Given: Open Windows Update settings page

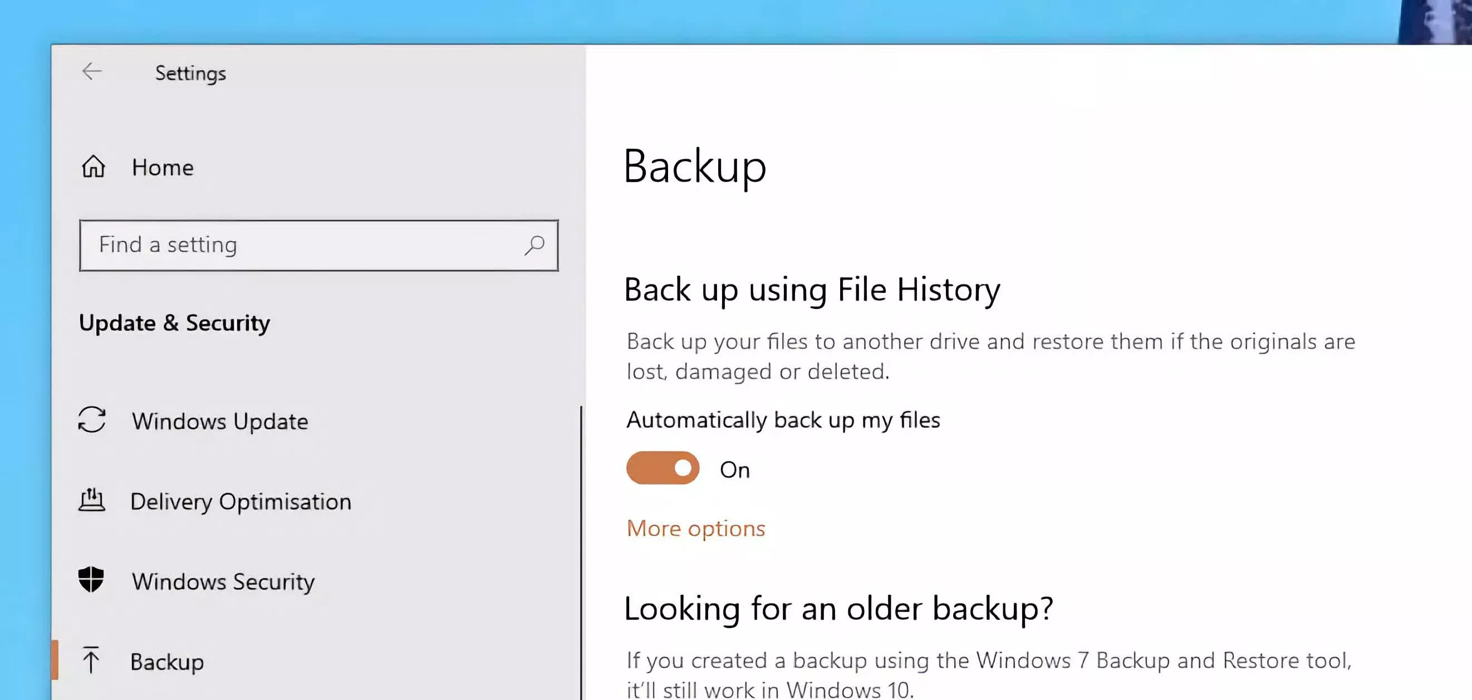Looking at the screenshot, I should click(220, 422).
